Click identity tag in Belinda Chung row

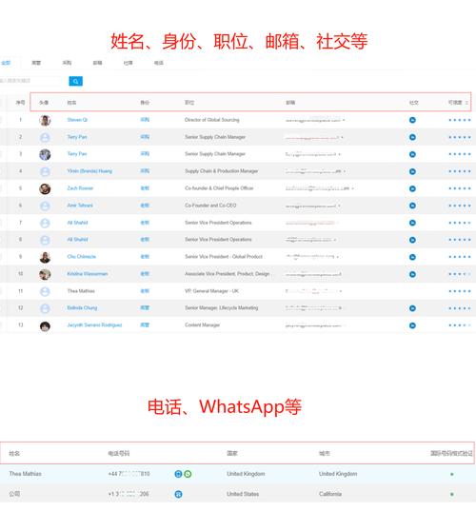(x=145, y=307)
